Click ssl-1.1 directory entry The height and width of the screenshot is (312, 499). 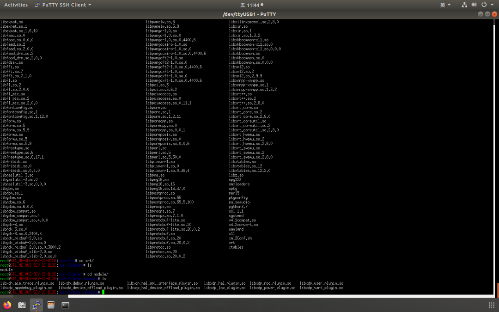[x=236, y=211]
